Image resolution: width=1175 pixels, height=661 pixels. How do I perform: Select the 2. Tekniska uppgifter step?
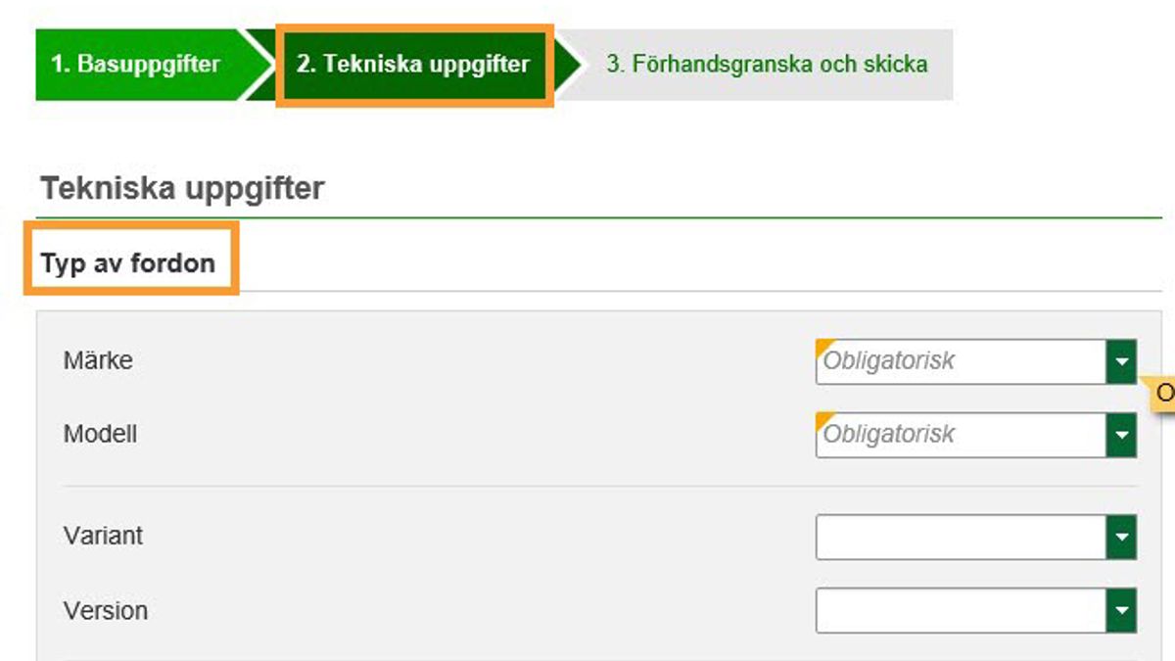(x=413, y=65)
